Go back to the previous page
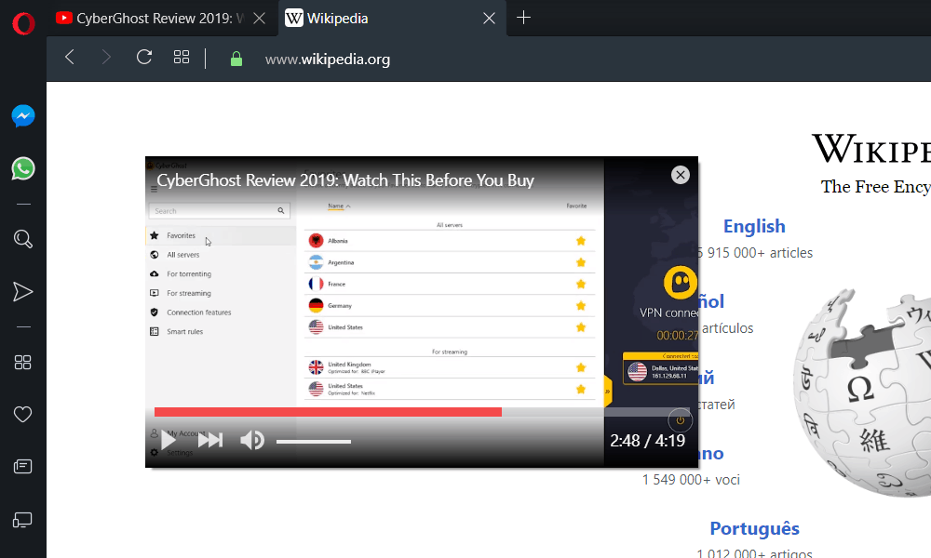931x558 pixels. (x=70, y=58)
